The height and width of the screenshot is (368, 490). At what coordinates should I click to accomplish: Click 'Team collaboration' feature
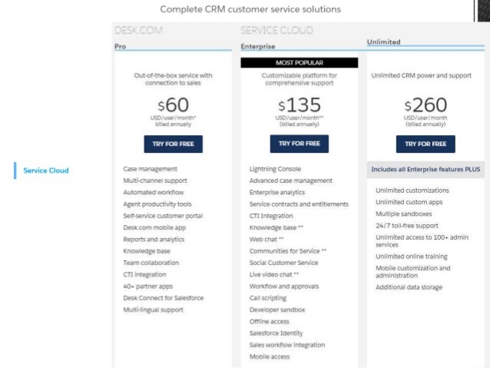point(151,263)
